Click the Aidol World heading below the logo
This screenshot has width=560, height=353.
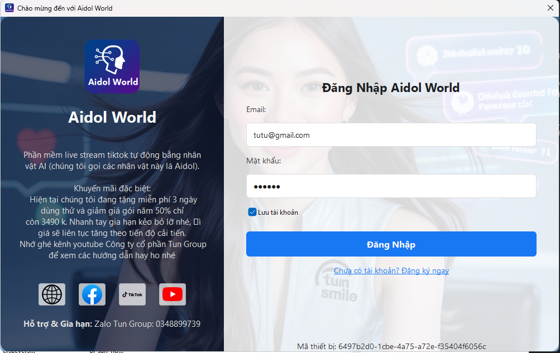(x=112, y=117)
